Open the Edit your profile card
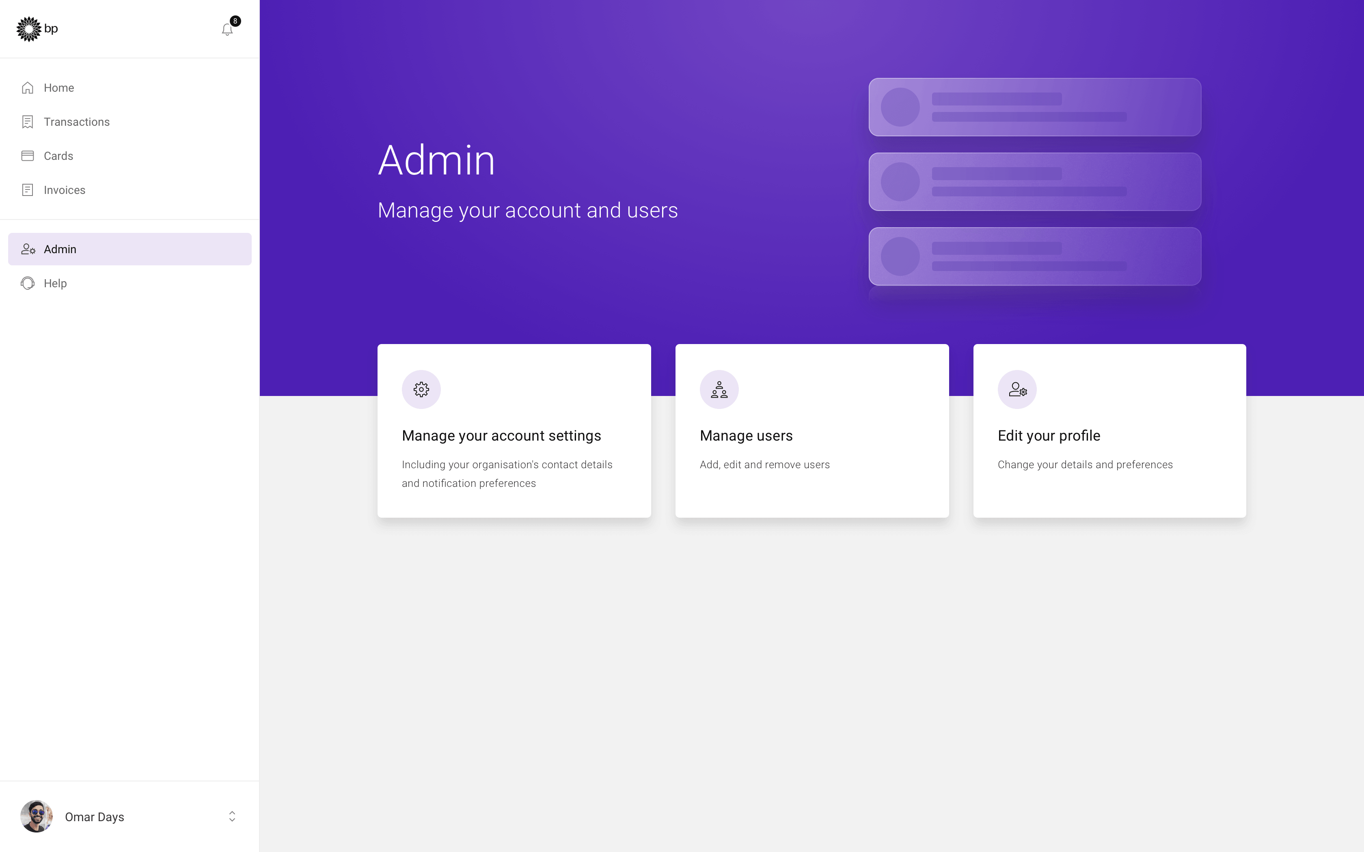Viewport: 1364px width, 852px height. point(1110,431)
